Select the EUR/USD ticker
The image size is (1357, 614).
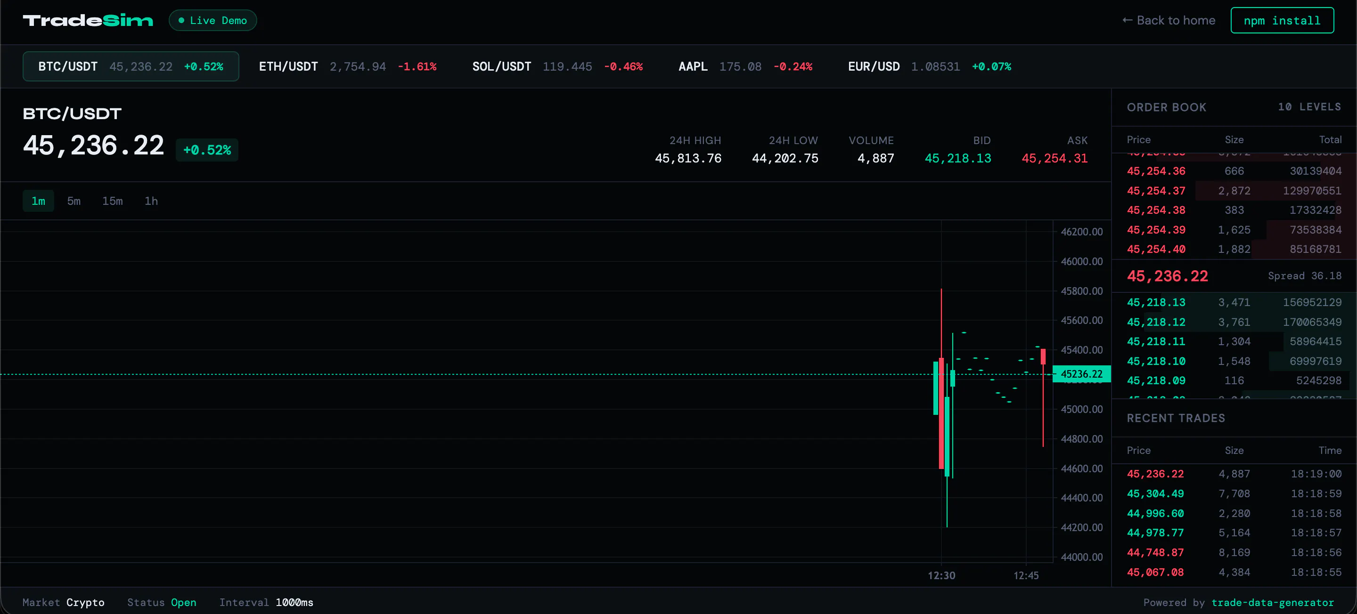[x=929, y=66]
